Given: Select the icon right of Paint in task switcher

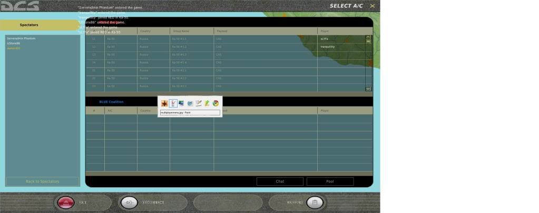Looking at the screenshot, I should (x=181, y=103).
